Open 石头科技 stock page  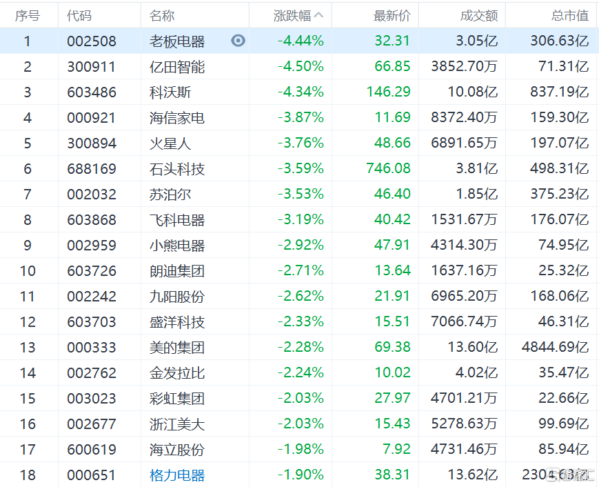point(177,168)
